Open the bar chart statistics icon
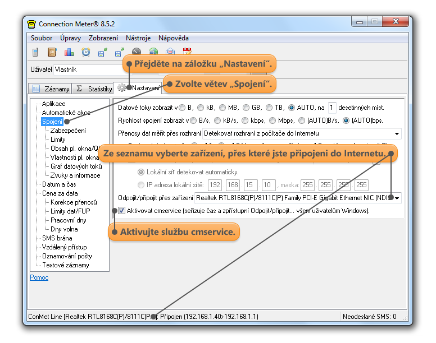 point(69,52)
